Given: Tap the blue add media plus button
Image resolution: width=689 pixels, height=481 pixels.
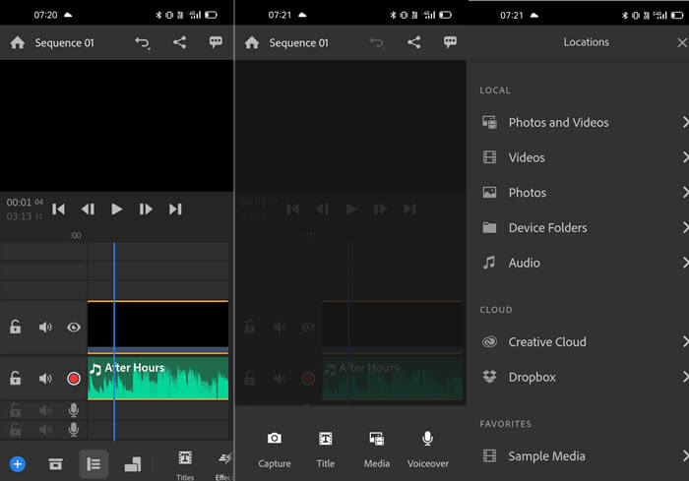Looking at the screenshot, I should [17, 463].
